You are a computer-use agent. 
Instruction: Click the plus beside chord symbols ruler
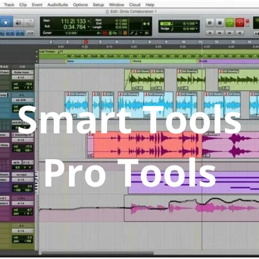[x=37, y=57]
